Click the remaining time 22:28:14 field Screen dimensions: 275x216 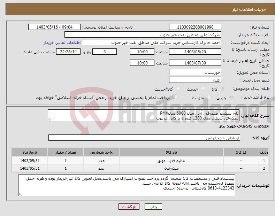[68, 52]
